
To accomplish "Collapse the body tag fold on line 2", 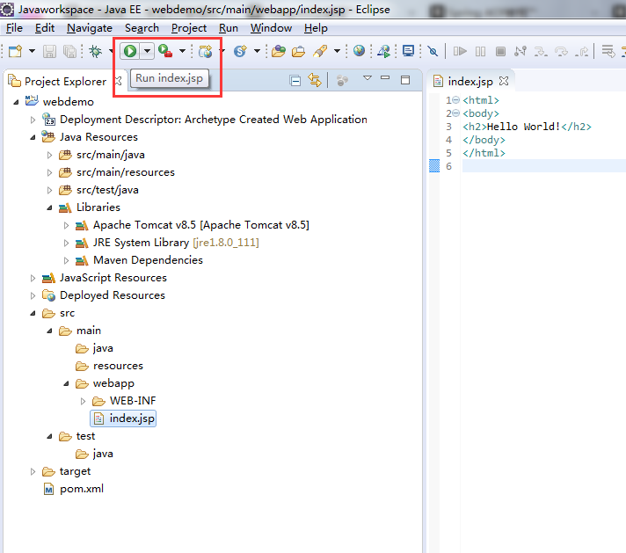I will pos(455,113).
